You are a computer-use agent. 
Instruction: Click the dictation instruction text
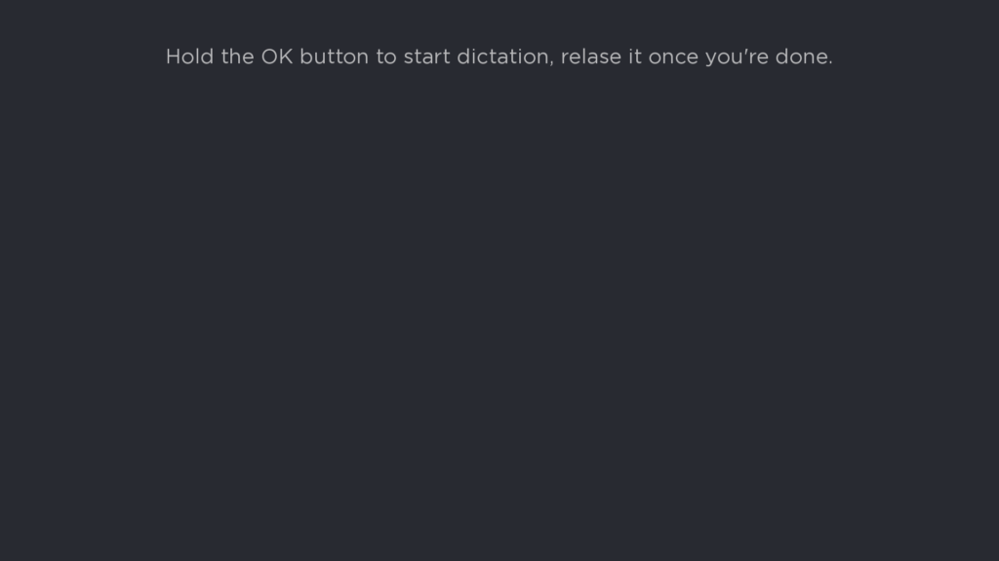[x=499, y=56]
